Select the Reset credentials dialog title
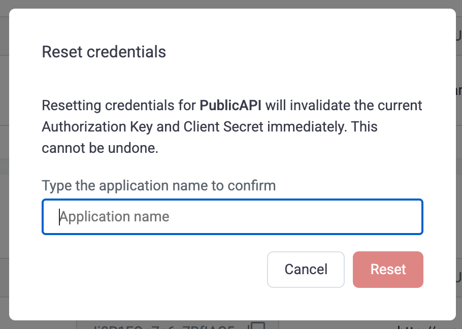 point(104,52)
